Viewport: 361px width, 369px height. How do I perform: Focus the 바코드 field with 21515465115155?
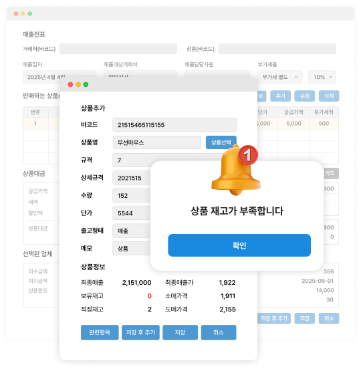pyautogui.click(x=174, y=125)
